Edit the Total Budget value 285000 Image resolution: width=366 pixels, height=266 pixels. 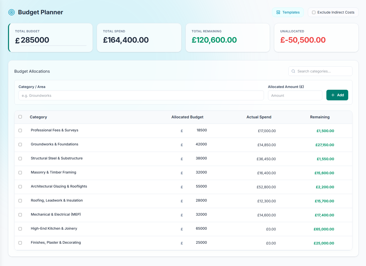54,40
